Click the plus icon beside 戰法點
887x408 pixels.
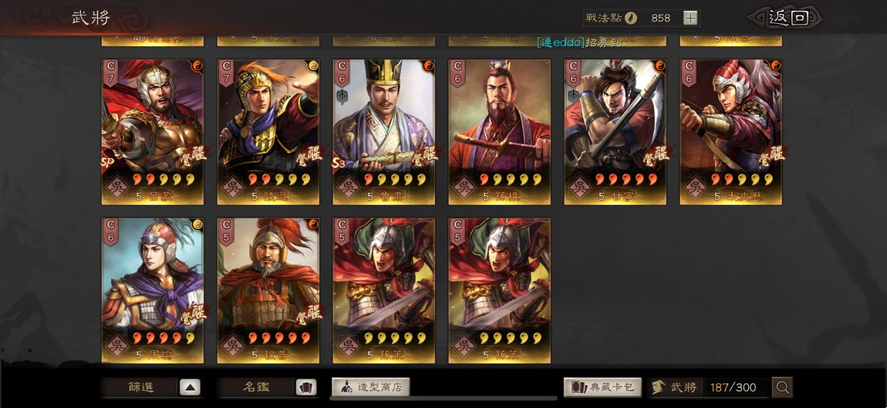(690, 18)
